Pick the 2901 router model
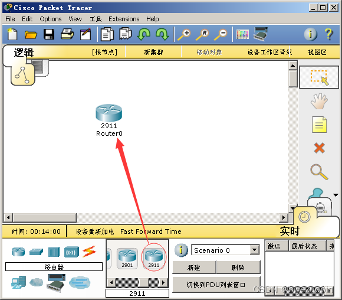342x300 pixels. (127, 258)
